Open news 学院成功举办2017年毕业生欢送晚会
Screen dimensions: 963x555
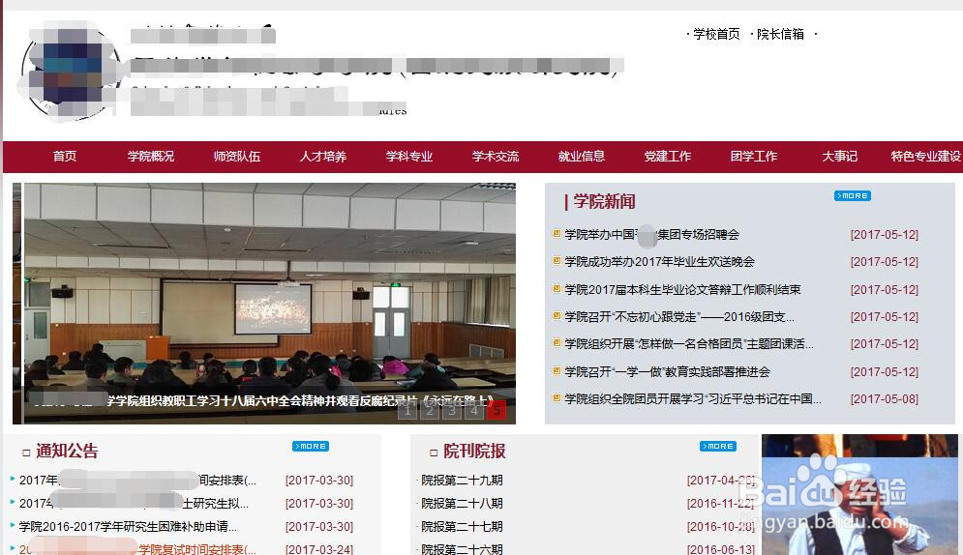(x=659, y=262)
